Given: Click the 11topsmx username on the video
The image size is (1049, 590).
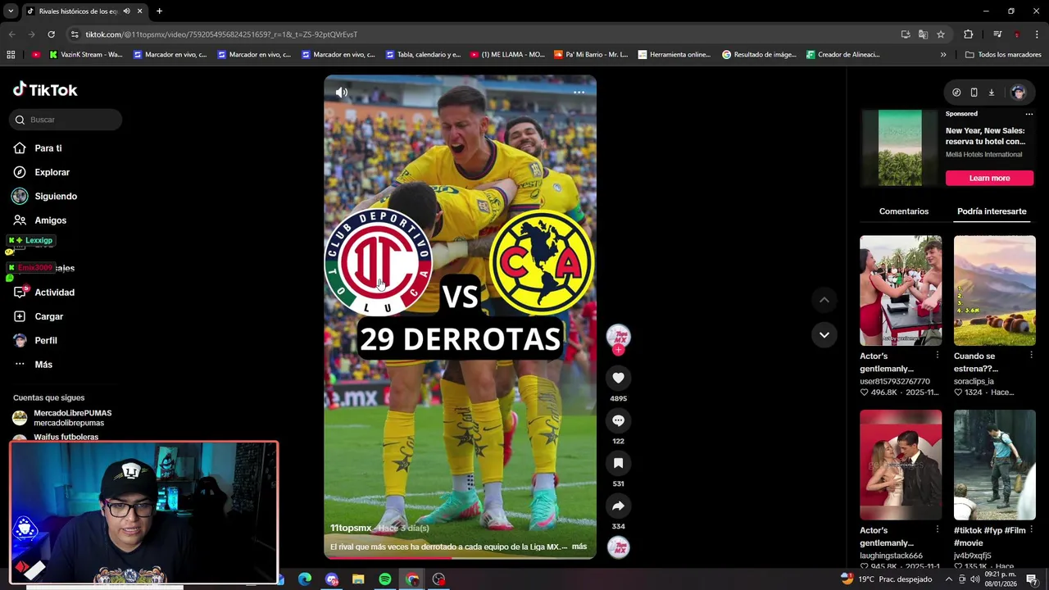Looking at the screenshot, I should [x=351, y=528].
